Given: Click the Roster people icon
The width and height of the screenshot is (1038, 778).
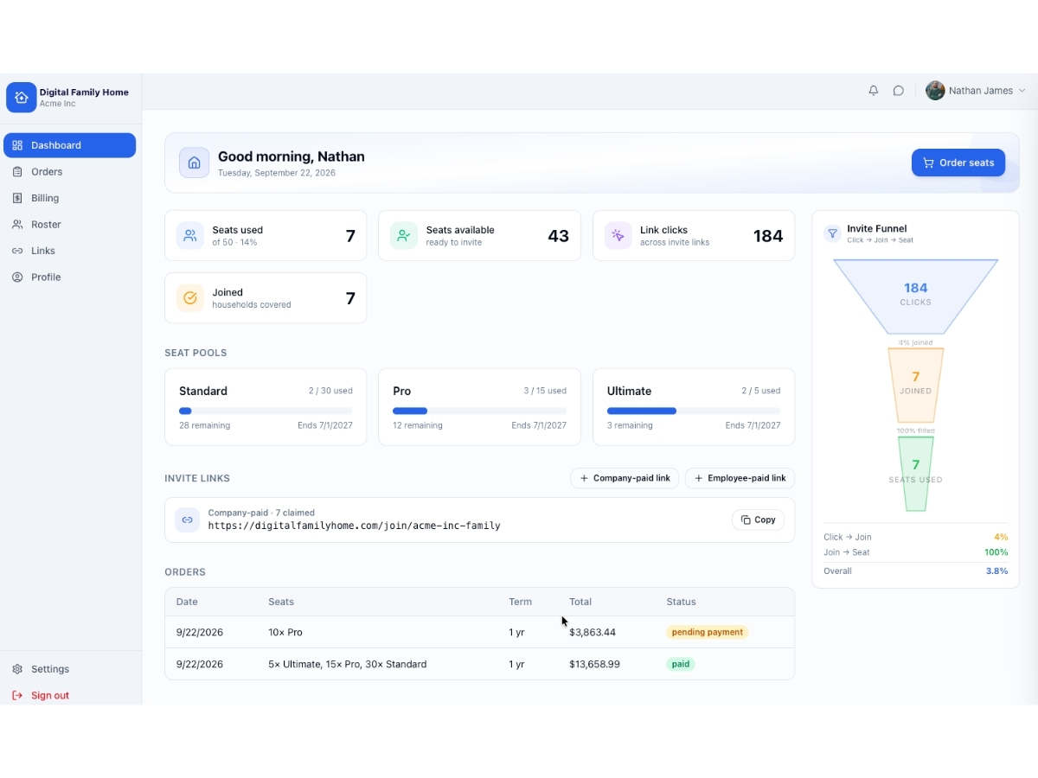Looking at the screenshot, I should (17, 225).
